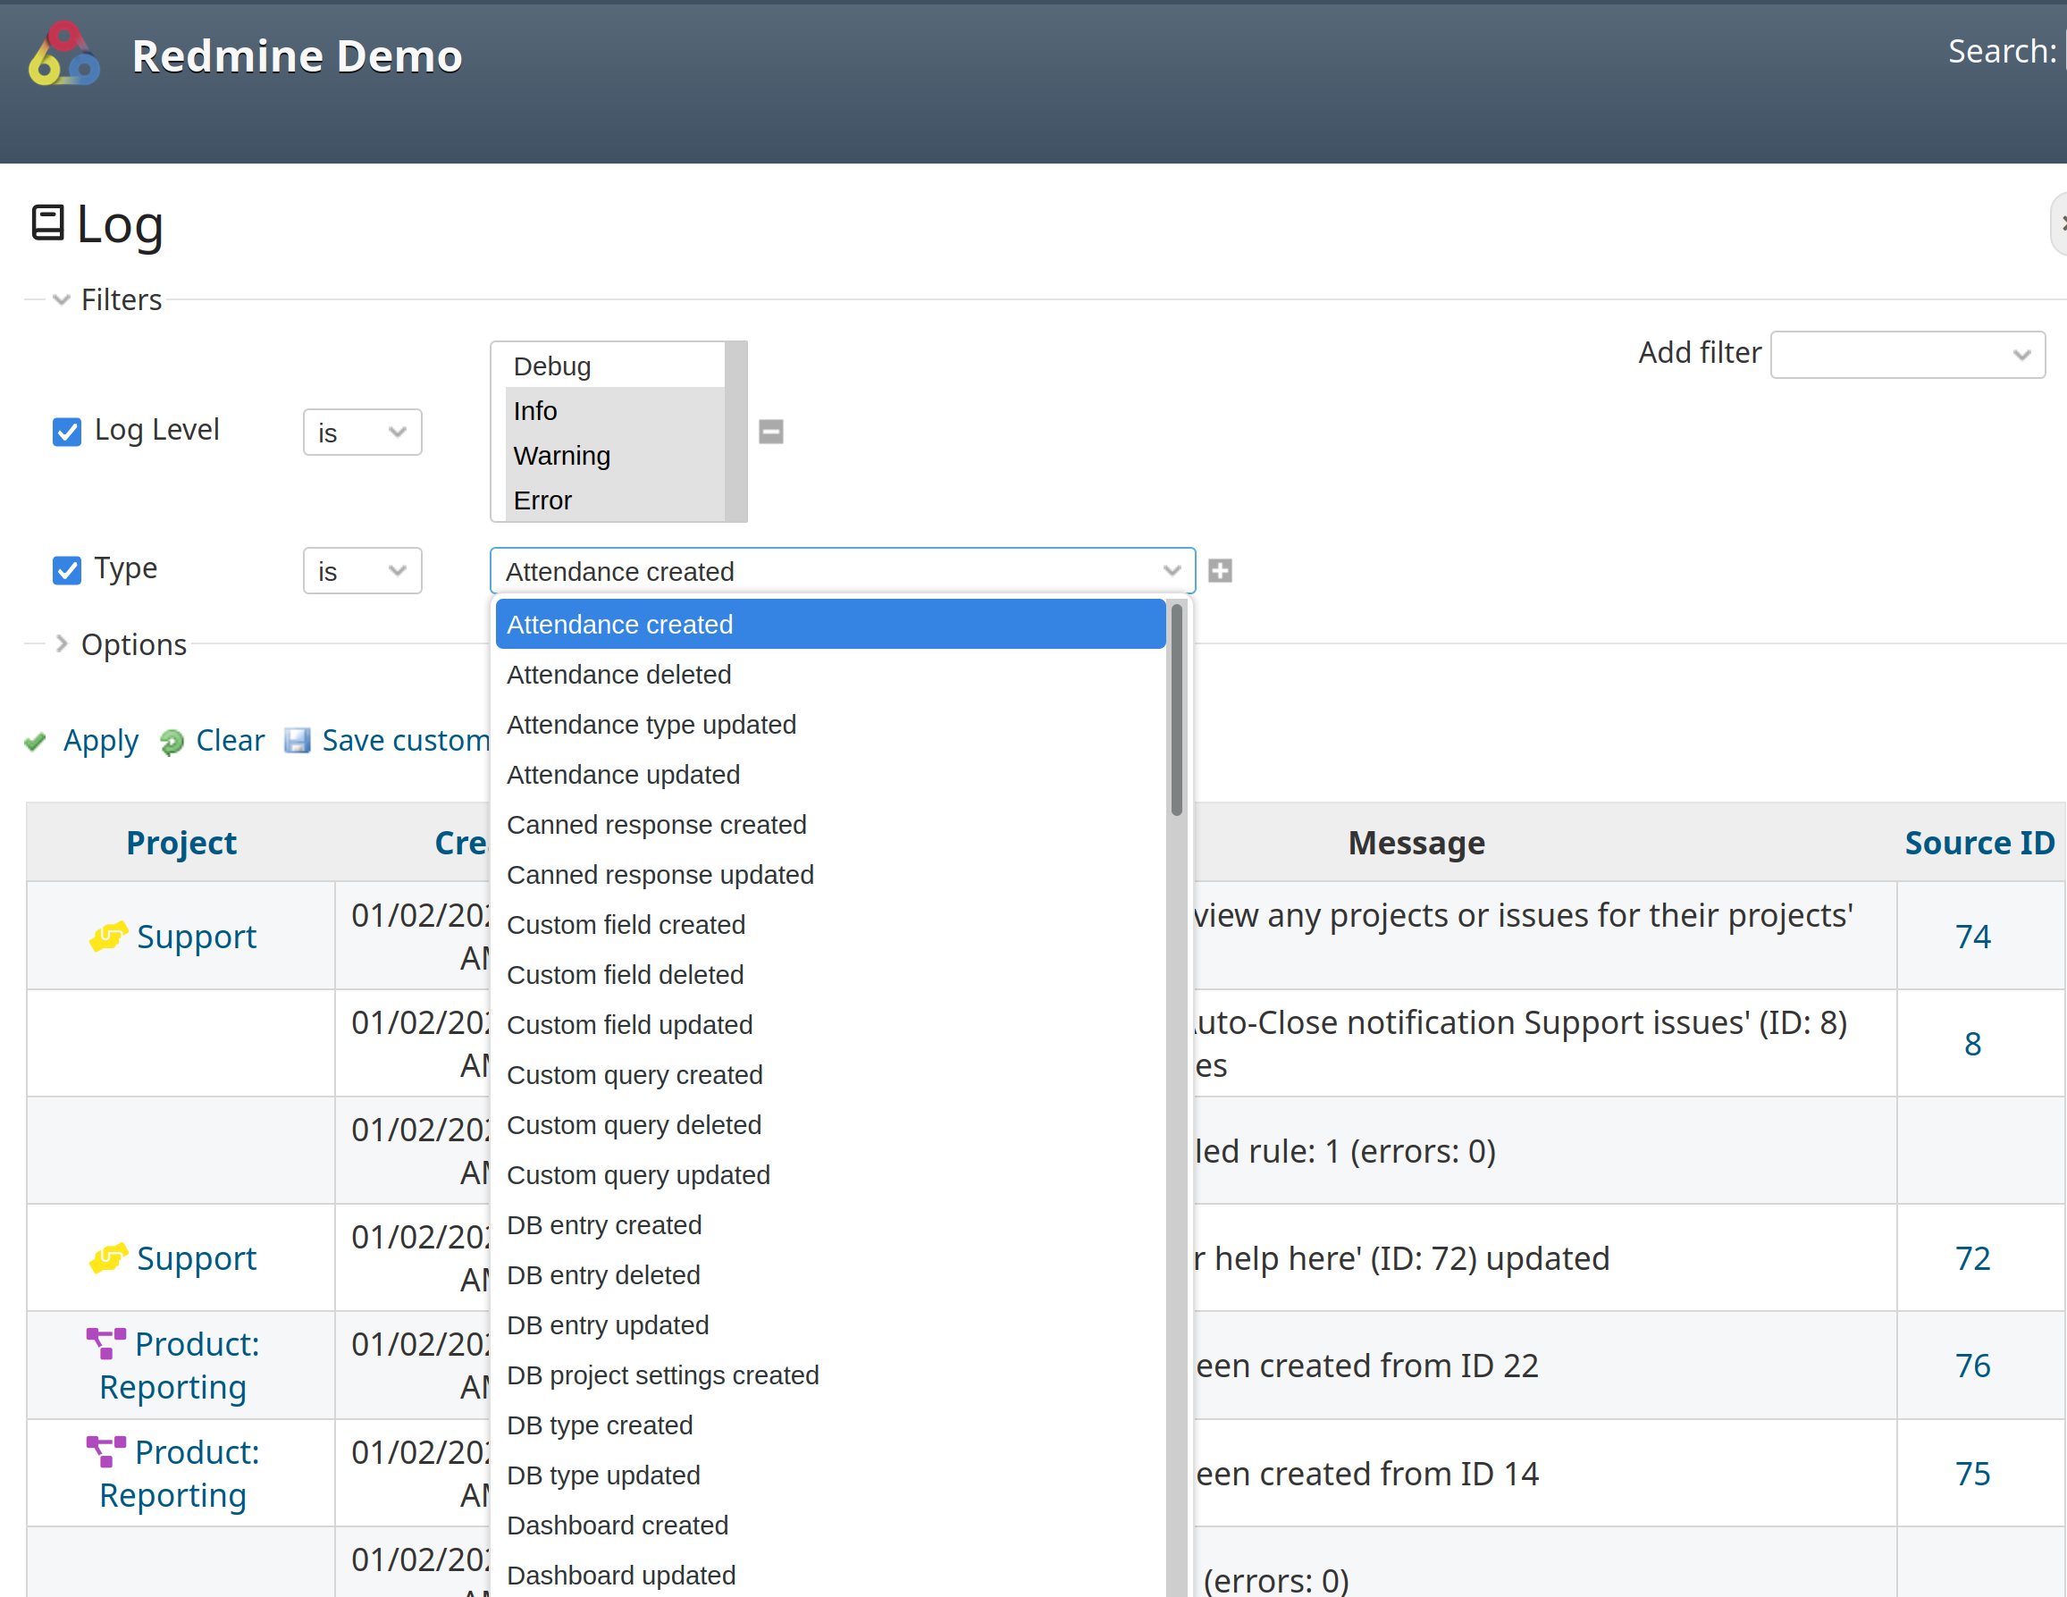Choose Custom field created option
Image resolution: width=2067 pixels, height=1597 pixels.
[830, 925]
